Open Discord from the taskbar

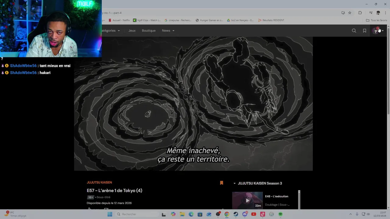(x=245, y=214)
